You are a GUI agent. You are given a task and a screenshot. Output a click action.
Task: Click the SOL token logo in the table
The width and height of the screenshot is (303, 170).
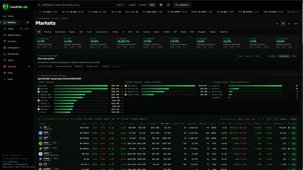click(x=40, y=128)
